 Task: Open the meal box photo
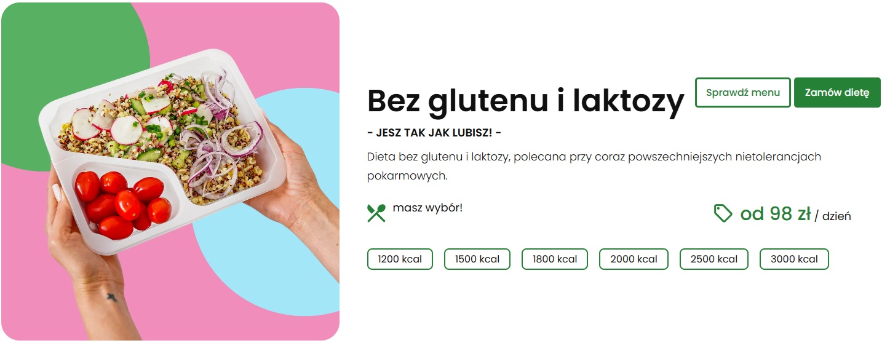(170, 171)
